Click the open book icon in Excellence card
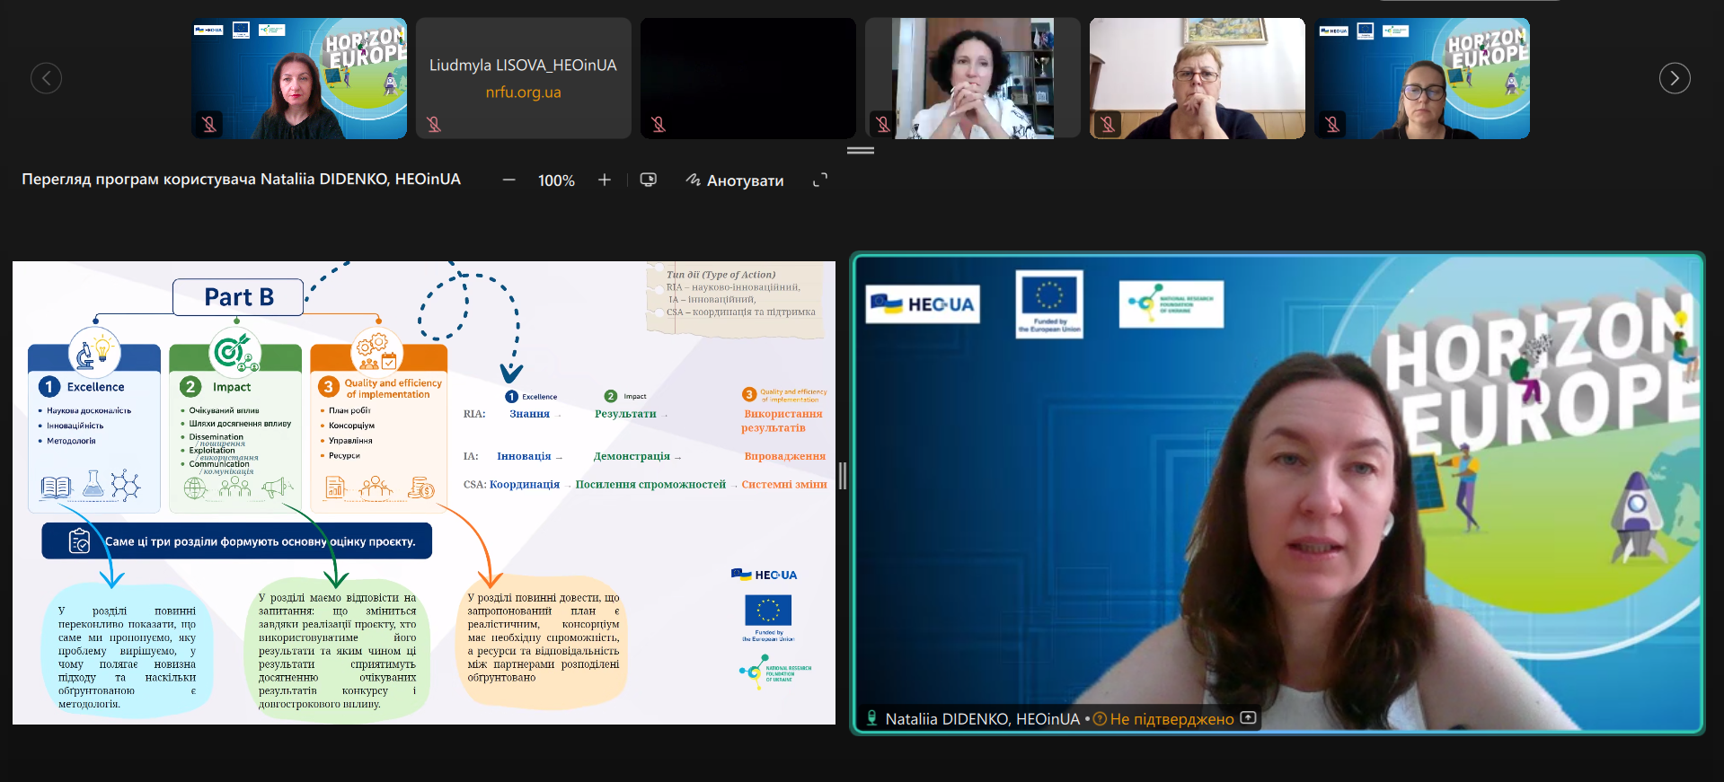Screen dimensions: 1724x782 (x=56, y=488)
